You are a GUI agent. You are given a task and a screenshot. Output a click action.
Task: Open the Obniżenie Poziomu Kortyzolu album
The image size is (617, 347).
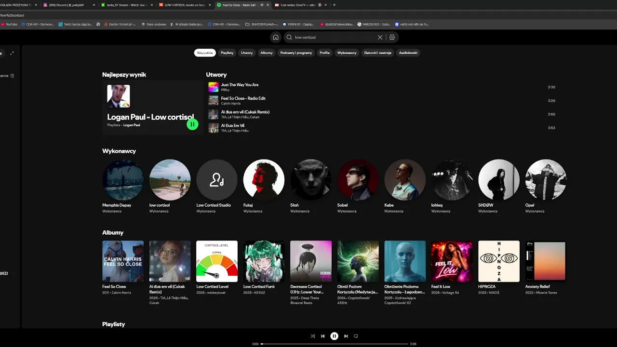(405, 272)
